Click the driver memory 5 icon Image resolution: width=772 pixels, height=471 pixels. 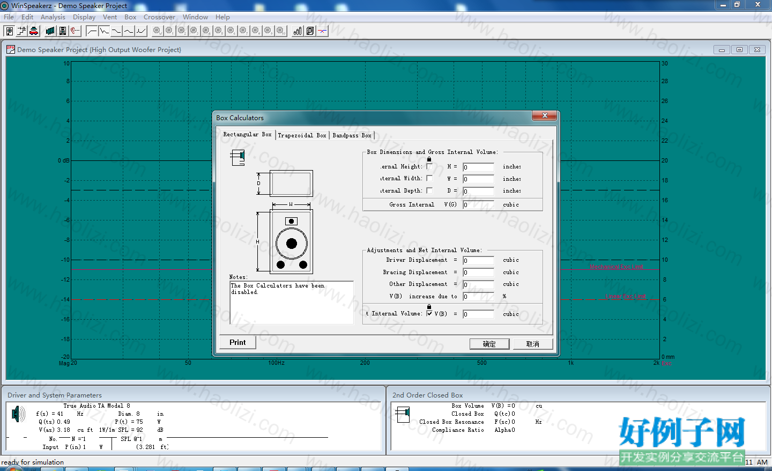[x=219, y=31]
